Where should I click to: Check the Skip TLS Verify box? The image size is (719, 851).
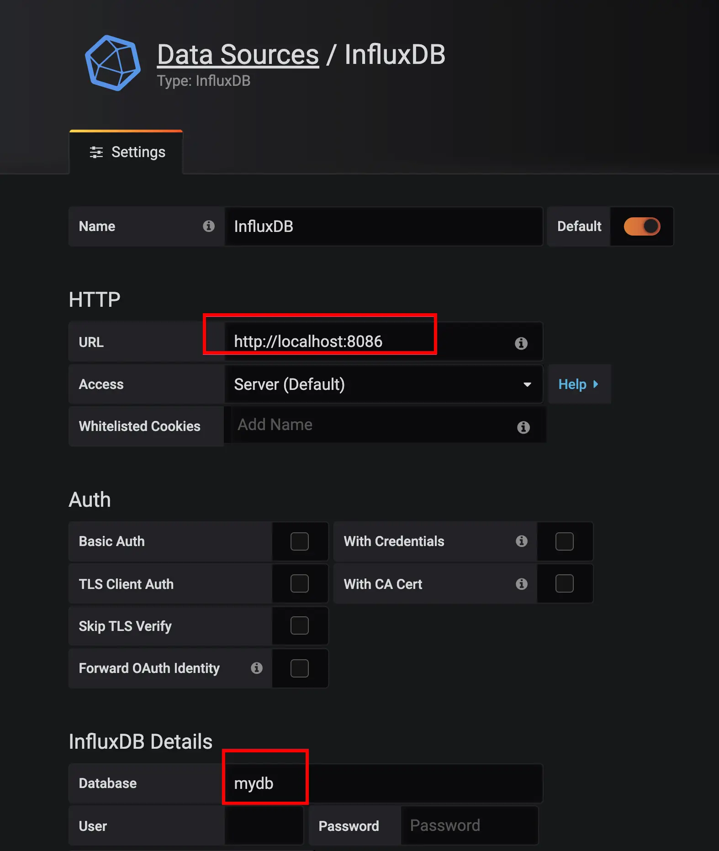click(x=300, y=625)
